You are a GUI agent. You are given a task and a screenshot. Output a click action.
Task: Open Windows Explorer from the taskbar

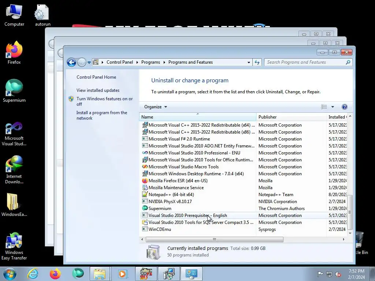[x=100, y=274]
